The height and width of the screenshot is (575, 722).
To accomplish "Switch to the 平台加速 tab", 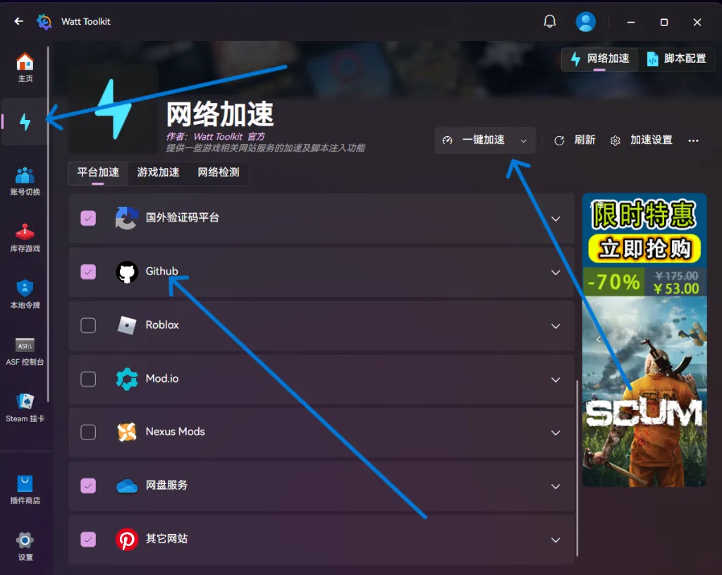I will coord(98,173).
